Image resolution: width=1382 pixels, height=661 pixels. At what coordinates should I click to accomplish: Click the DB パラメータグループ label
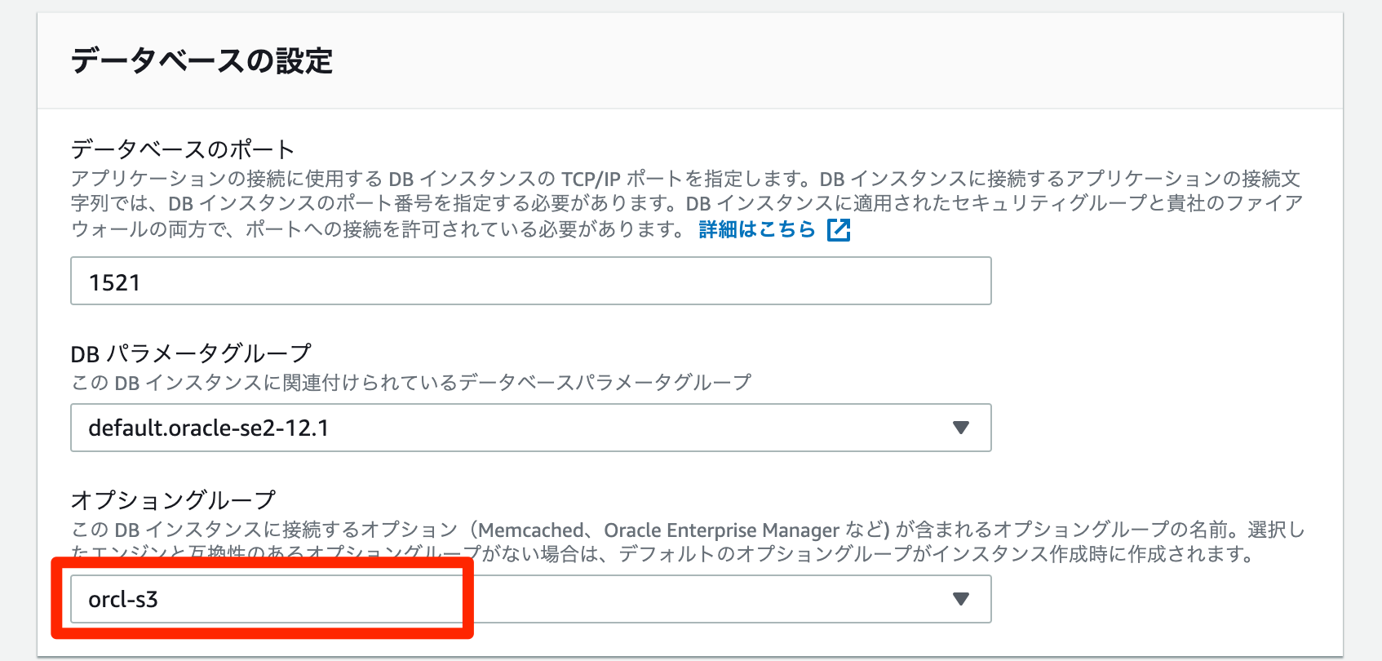click(x=191, y=353)
